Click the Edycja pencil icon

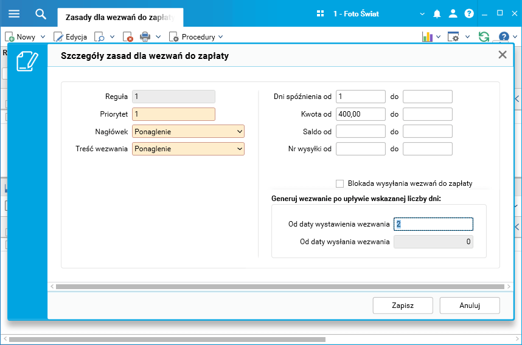58,37
